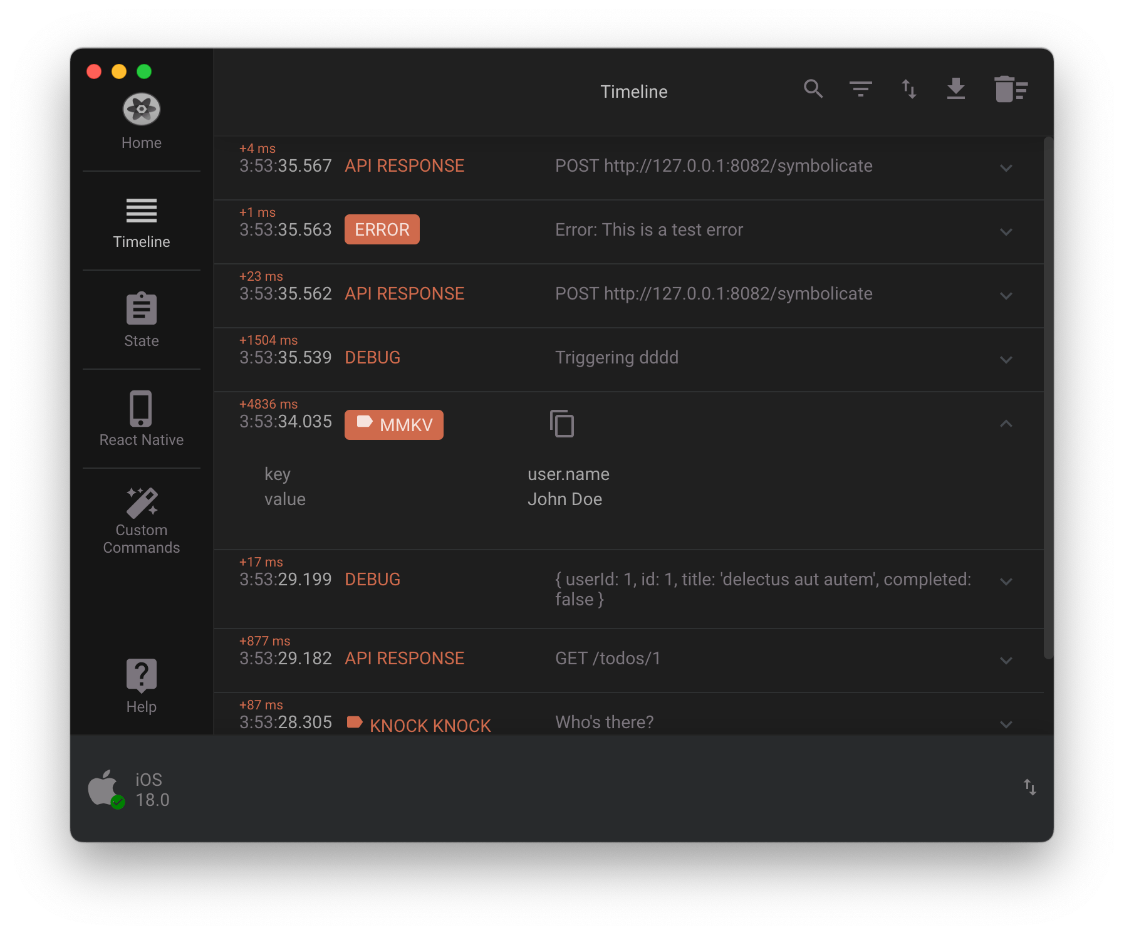The width and height of the screenshot is (1124, 935).
Task: Open Custom Commands from the sidebar
Action: 141,521
